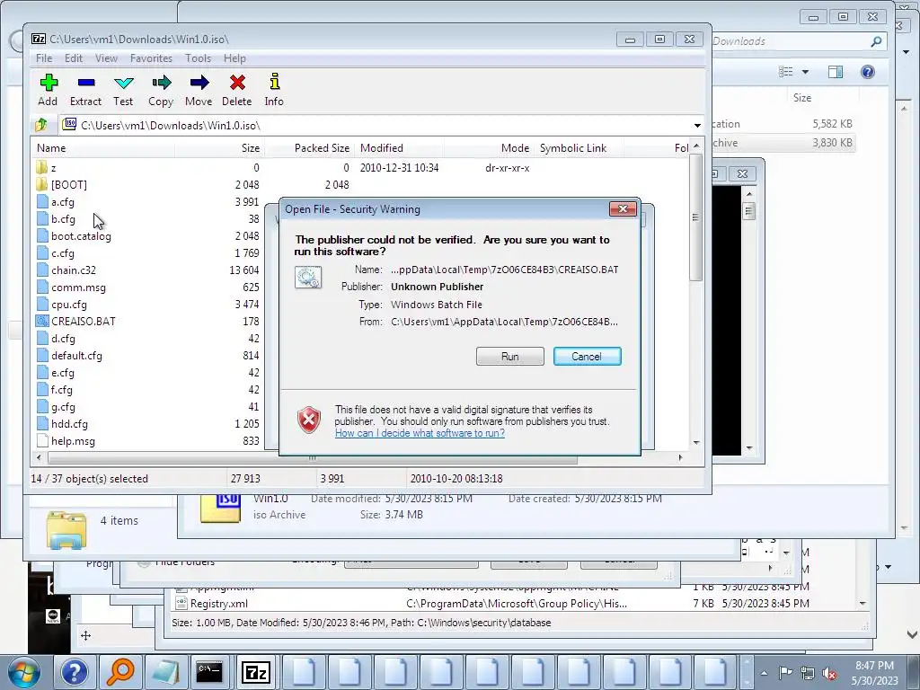Sort by Size column header
Image resolution: width=920 pixels, height=690 pixels.
coord(219,148)
